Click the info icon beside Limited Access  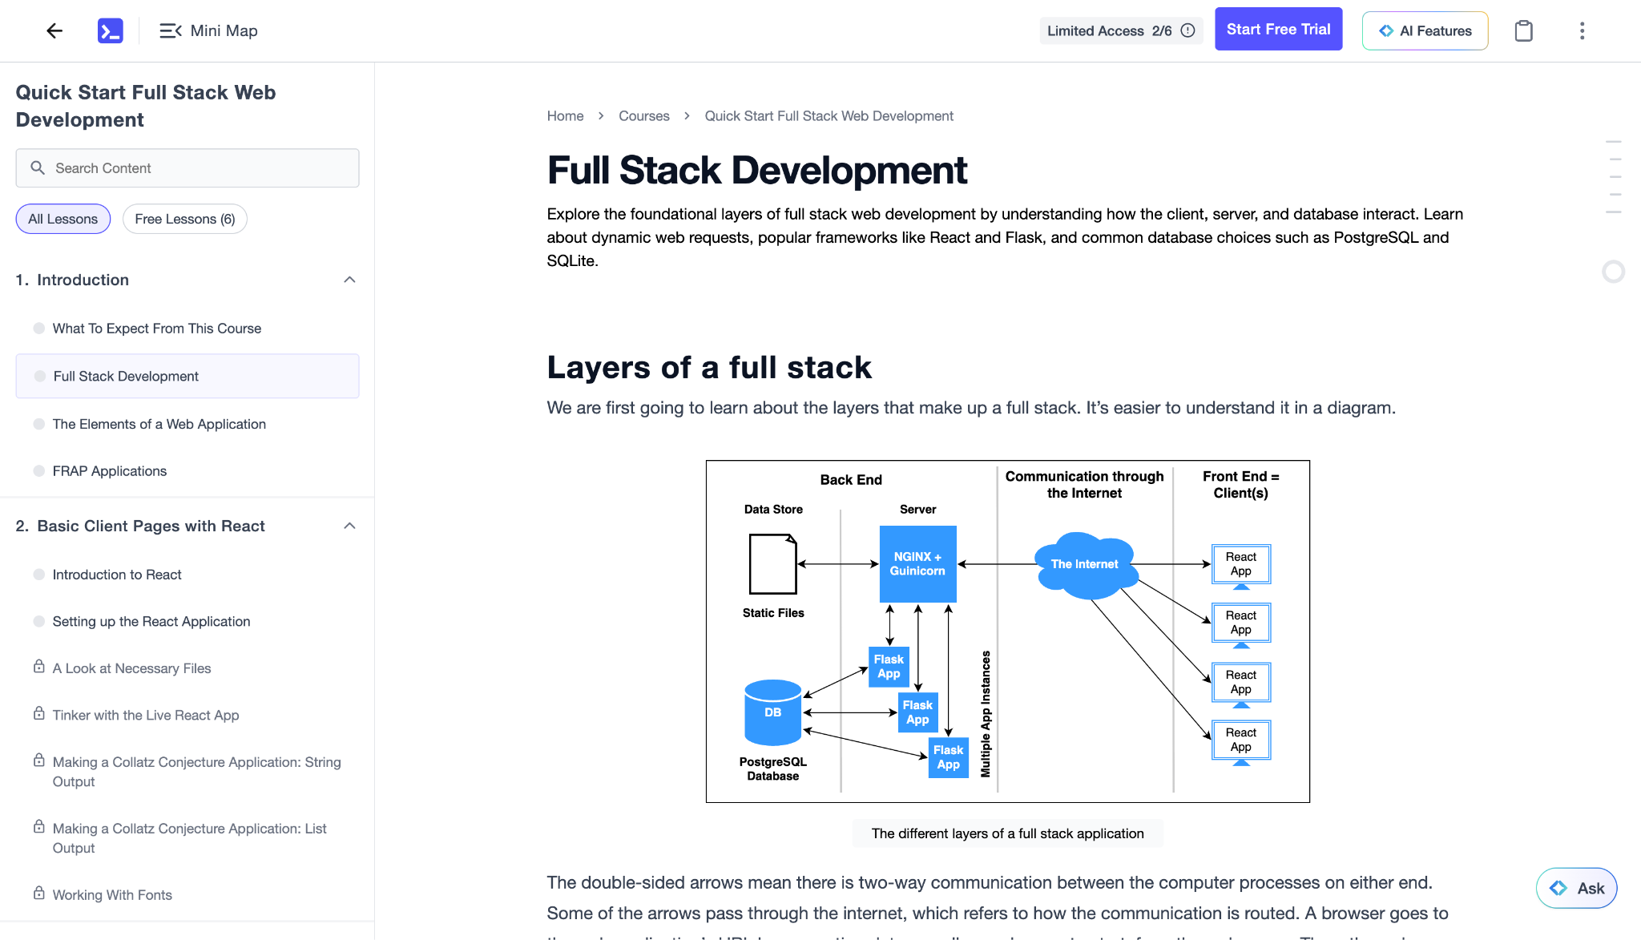[1188, 30]
